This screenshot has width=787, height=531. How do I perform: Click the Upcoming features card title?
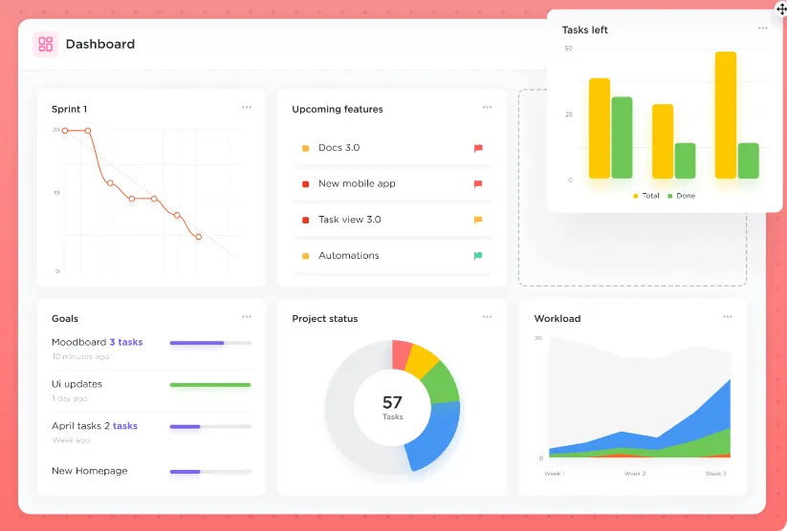pyautogui.click(x=338, y=109)
